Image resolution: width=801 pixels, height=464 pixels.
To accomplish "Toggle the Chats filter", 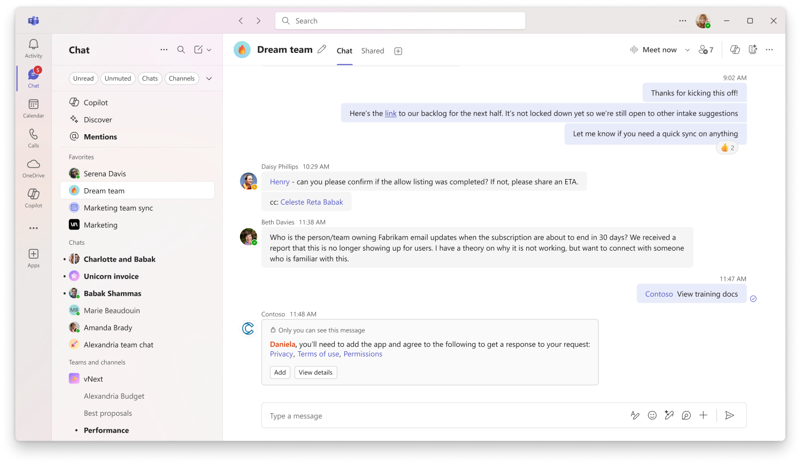I will [x=150, y=79].
